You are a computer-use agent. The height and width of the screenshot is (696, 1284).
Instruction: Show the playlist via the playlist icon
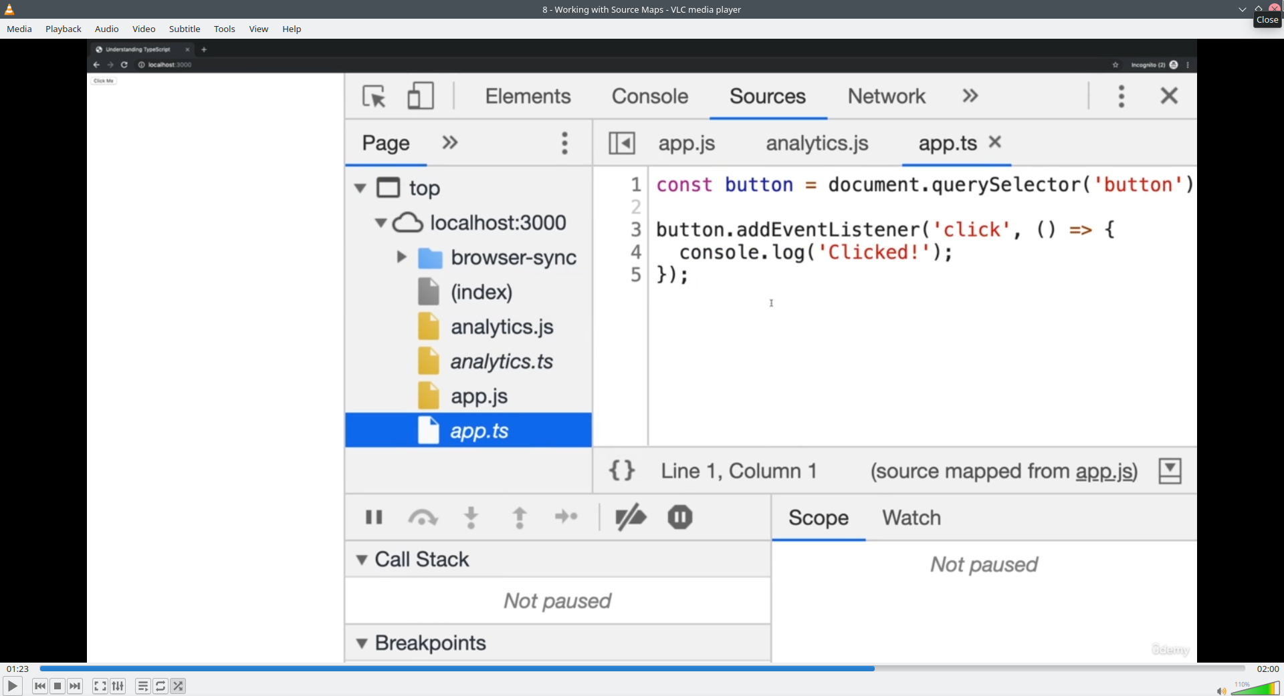(142, 686)
